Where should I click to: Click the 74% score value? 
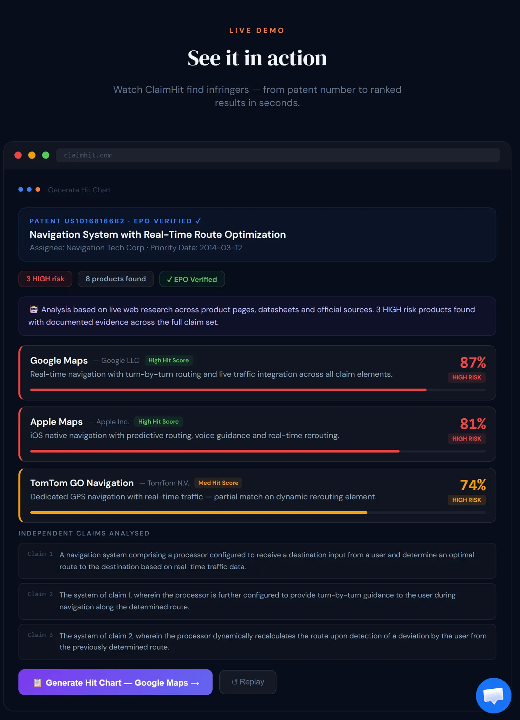(x=473, y=485)
